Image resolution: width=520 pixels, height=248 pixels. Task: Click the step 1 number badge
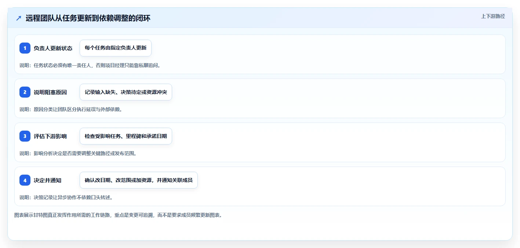click(x=25, y=48)
